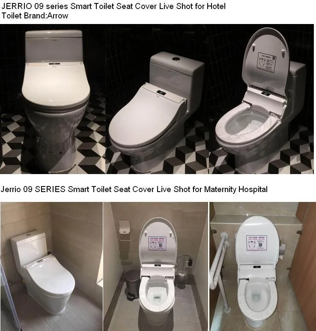Open the hospital toilet photo with trash bin
This screenshot has height=331, width=316.
155,266
